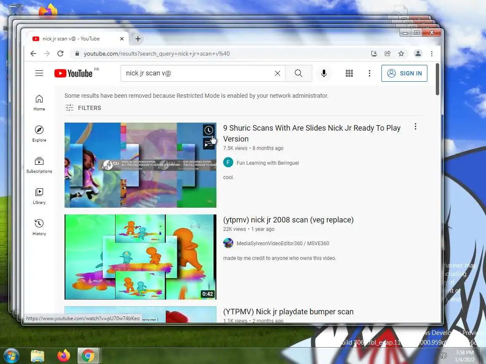Viewport: 486px width, 364px height.
Task: Open Explore in the sidebar
Action: pyautogui.click(x=39, y=134)
